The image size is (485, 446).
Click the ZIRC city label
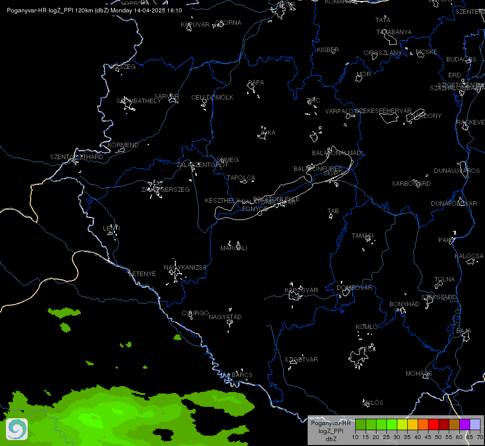pyautogui.click(x=313, y=100)
